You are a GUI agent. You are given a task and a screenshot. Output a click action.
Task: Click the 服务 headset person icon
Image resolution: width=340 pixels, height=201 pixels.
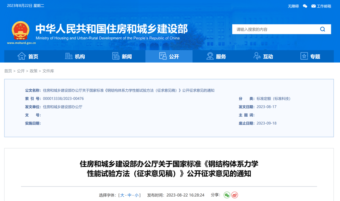point(210,56)
